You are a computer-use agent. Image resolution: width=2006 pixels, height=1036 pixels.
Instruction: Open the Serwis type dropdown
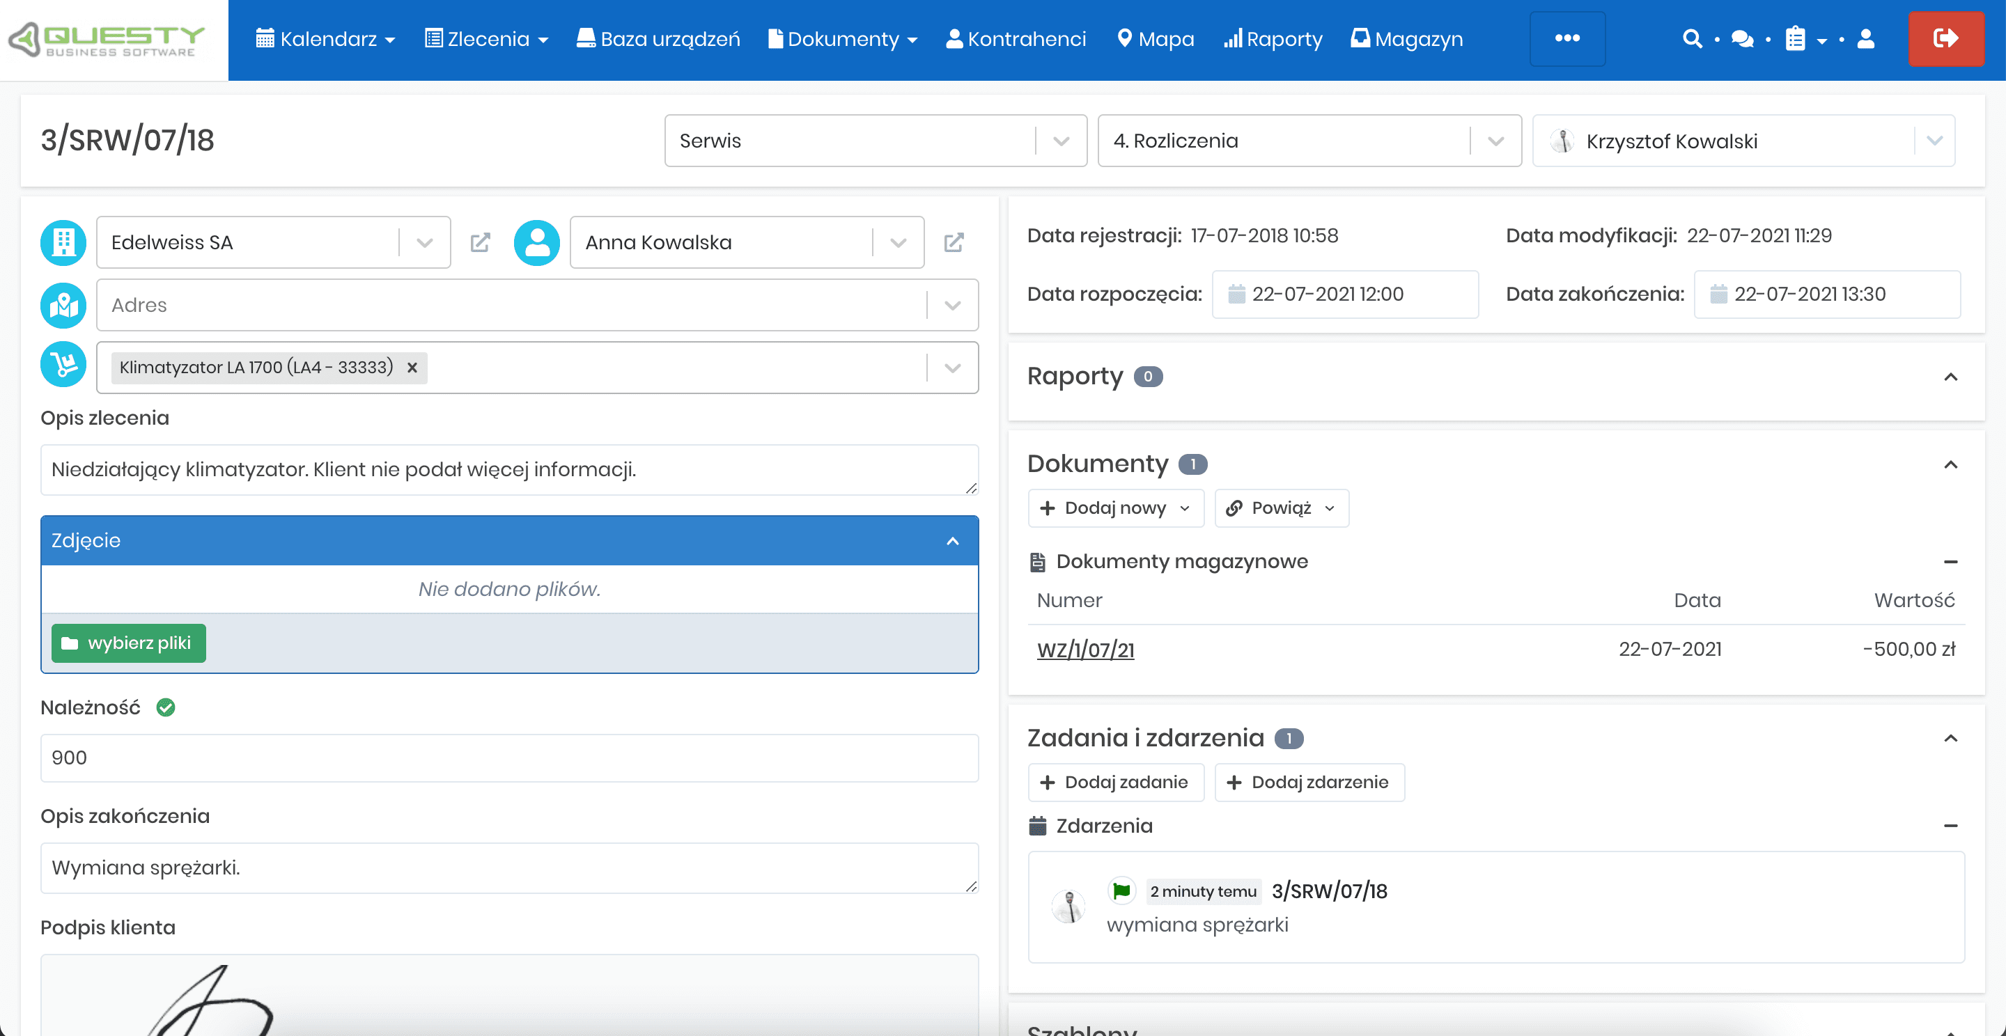pos(876,141)
